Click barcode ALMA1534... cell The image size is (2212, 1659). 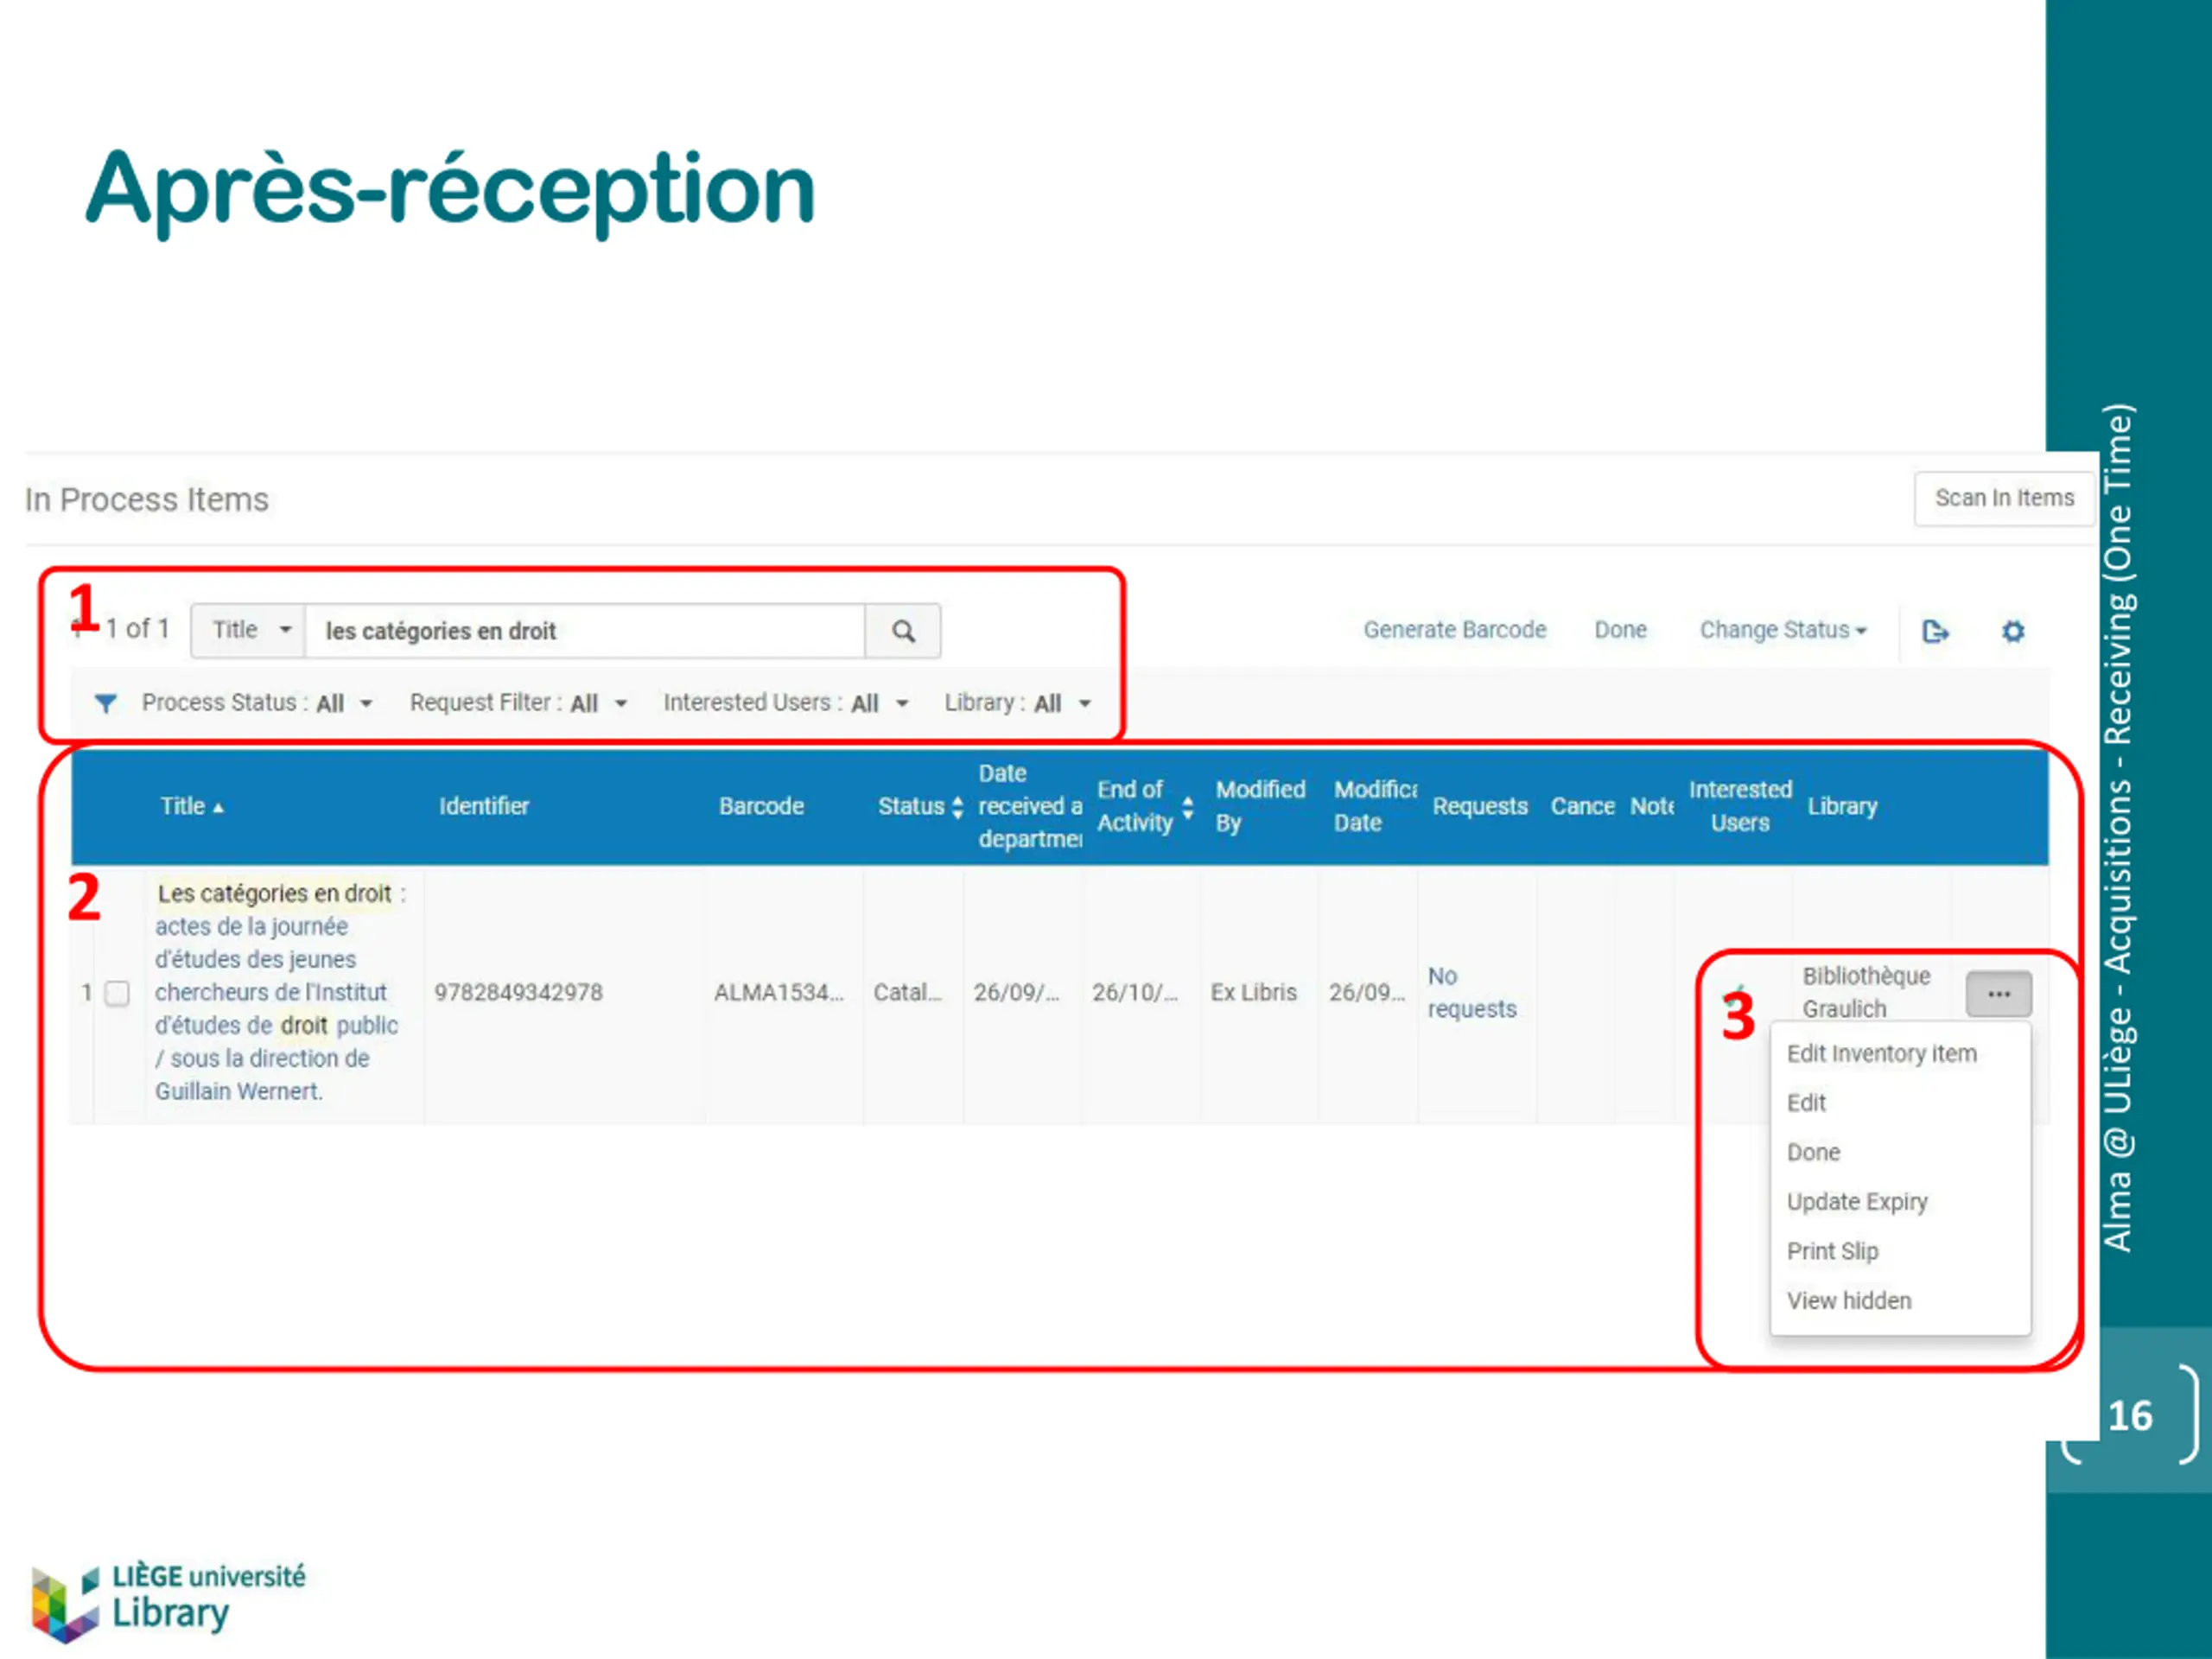pyautogui.click(x=778, y=993)
